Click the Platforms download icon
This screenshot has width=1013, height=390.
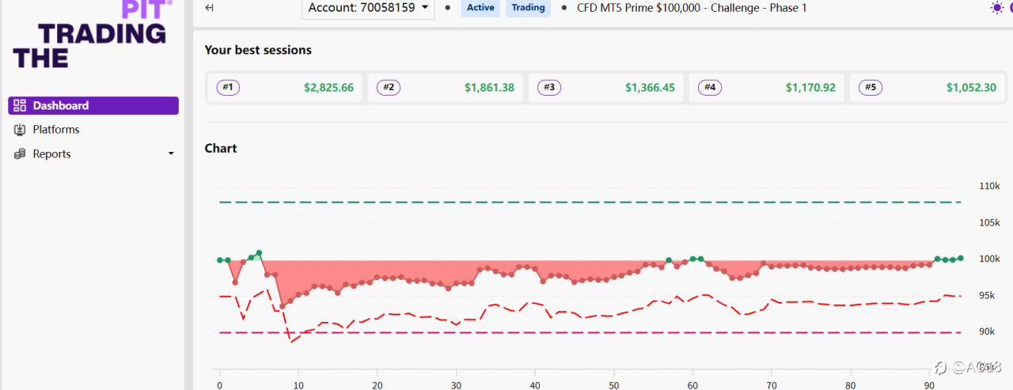click(20, 130)
